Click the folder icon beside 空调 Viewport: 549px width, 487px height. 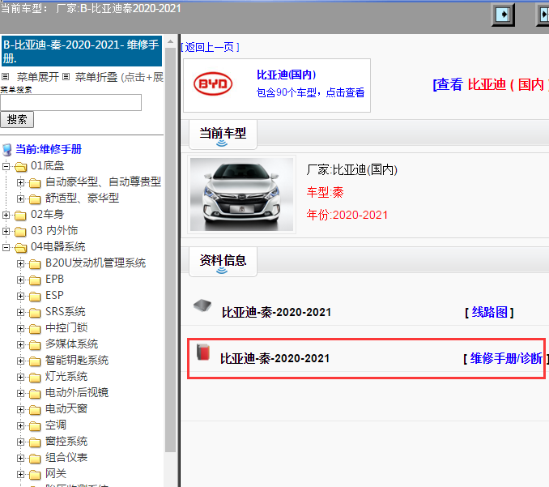click(x=35, y=426)
